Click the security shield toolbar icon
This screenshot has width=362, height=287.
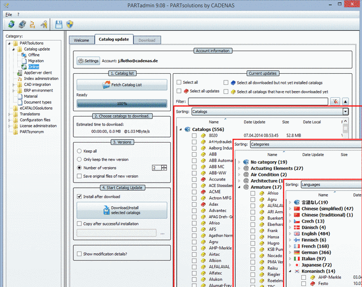[70, 24]
